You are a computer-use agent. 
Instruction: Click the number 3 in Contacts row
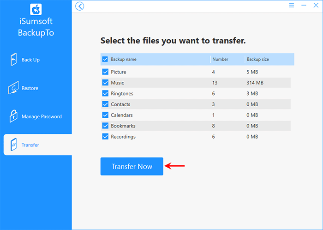(x=213, y=104)
